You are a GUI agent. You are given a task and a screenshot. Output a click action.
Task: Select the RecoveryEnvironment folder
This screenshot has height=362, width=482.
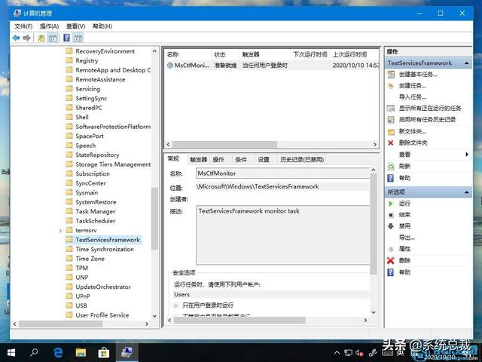(105, 51)
